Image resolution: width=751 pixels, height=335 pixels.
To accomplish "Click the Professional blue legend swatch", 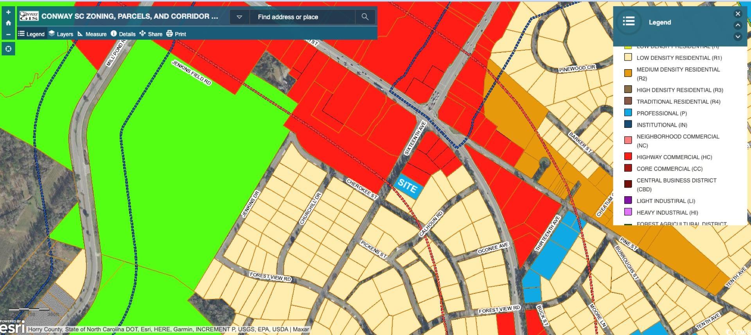I will 628,113.
